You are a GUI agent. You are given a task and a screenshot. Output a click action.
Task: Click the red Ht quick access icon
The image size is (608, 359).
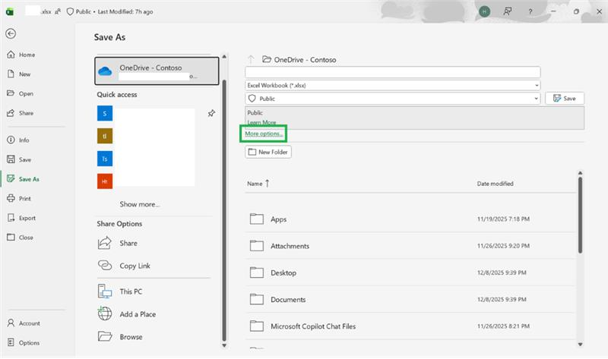click(x=105, y=181)
